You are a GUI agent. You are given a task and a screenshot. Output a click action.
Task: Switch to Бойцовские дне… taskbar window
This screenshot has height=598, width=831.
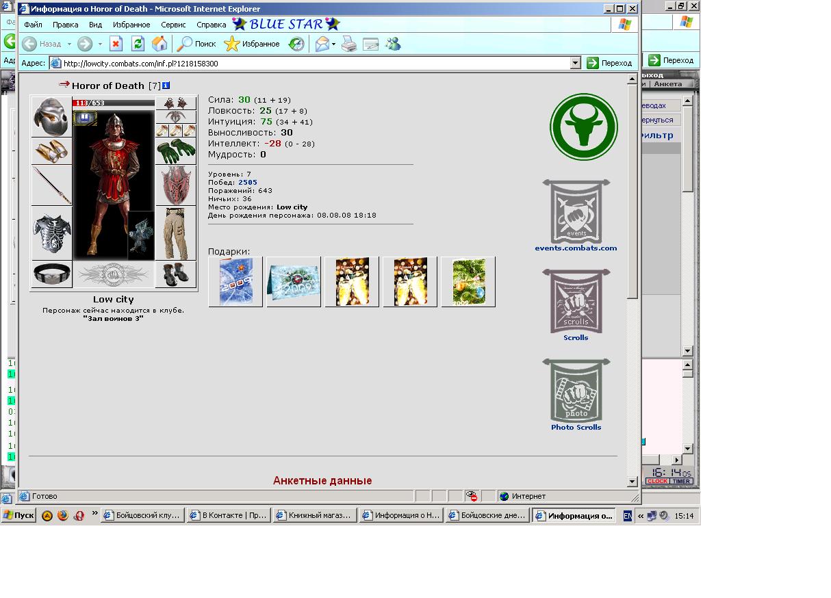pyautogui.click(x=487, y=516)
